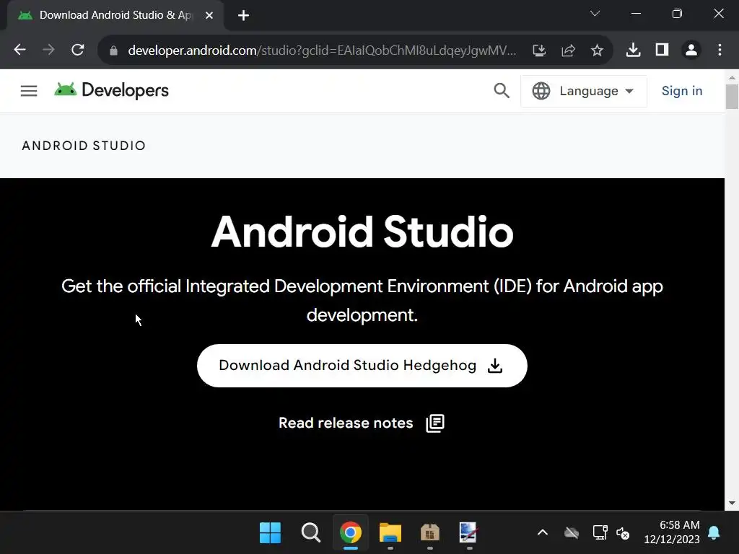The image size is (739, 554).
Task: Open a new browser tab
Action: pyautogui.click(x=243, y=16)
